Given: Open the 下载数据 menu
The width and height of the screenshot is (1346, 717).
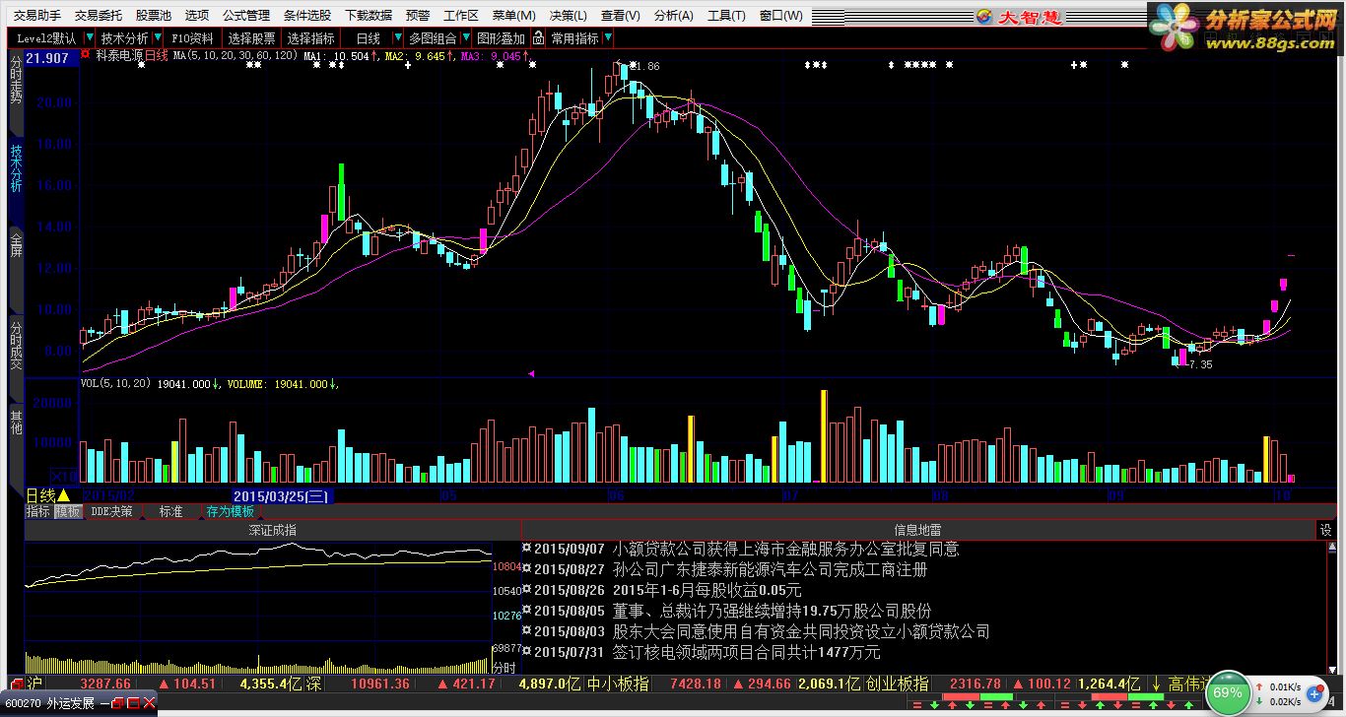Looking at the screenshot, I should click(369, 16).
